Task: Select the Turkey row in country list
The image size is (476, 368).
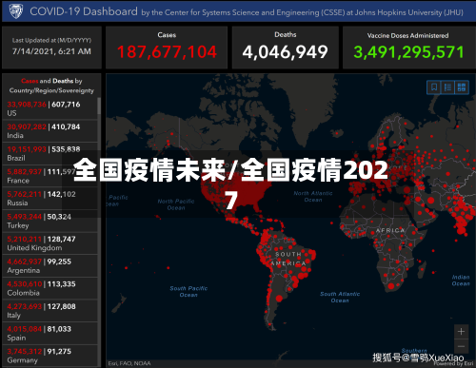Action: [50, 221]
